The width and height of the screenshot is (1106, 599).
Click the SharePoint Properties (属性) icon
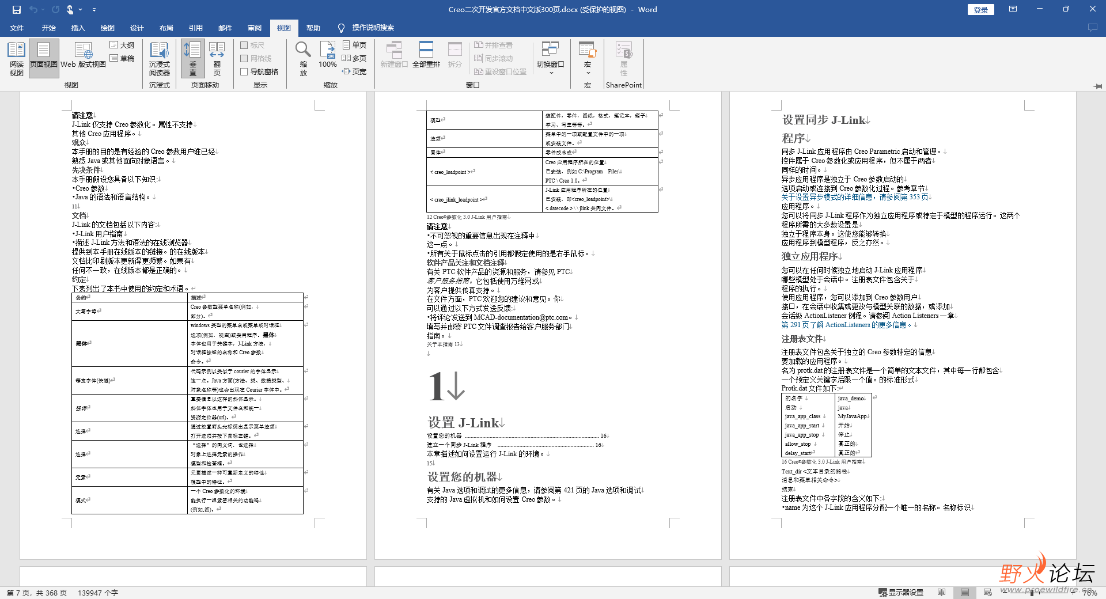624,59
